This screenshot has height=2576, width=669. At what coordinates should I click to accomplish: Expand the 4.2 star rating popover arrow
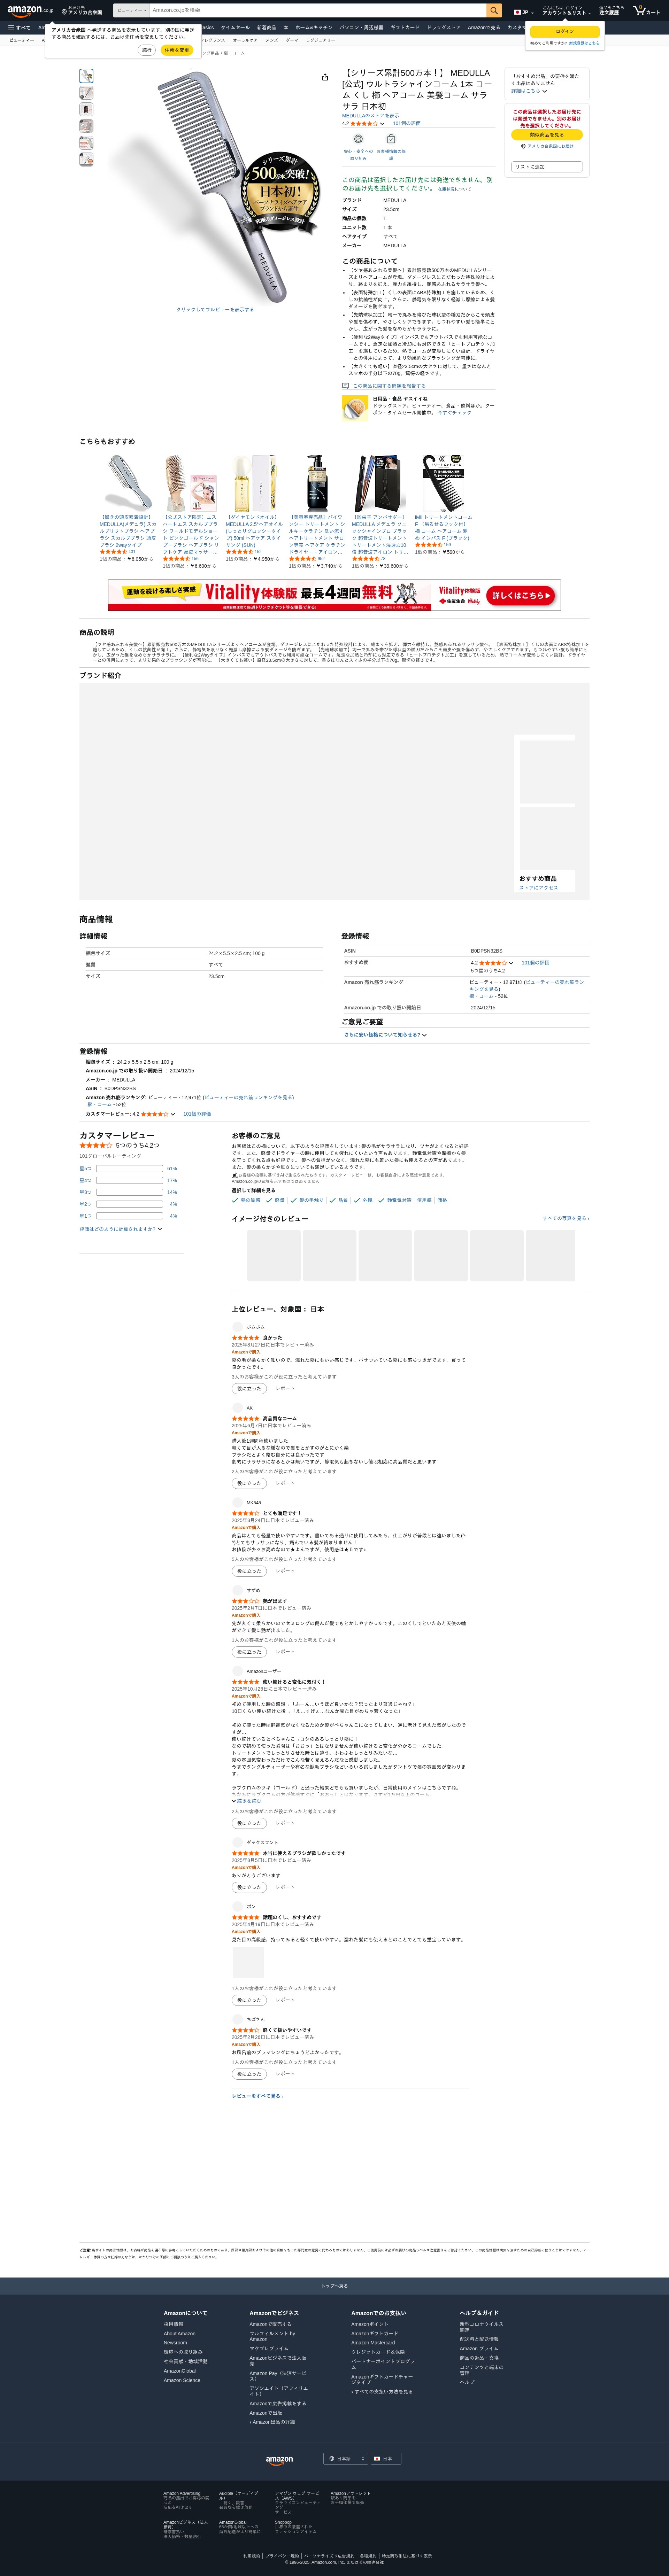pos(382,124)
